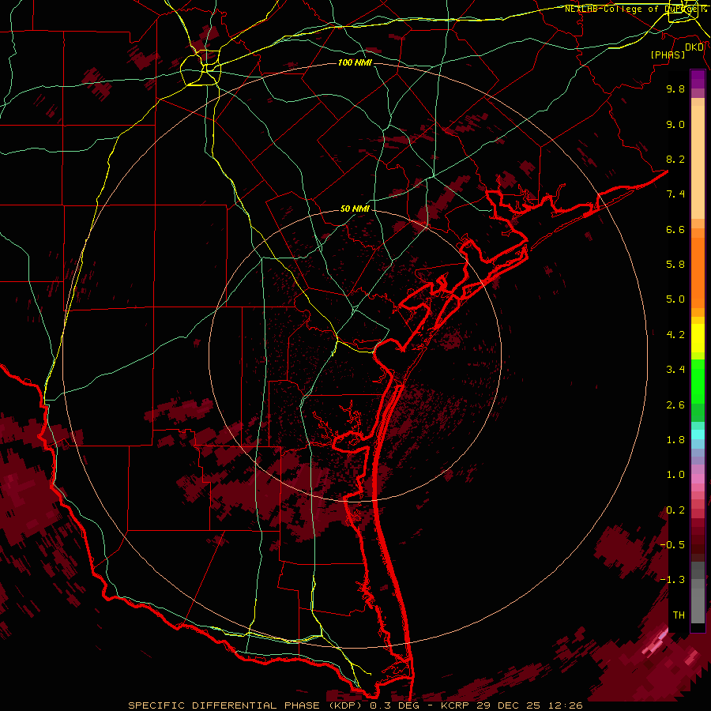Click the "DKD" product code label

click(x=694, y=47)
